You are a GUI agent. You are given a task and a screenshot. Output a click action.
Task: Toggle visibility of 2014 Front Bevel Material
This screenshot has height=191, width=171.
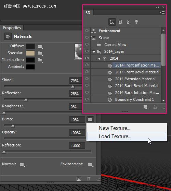(87, 72)
